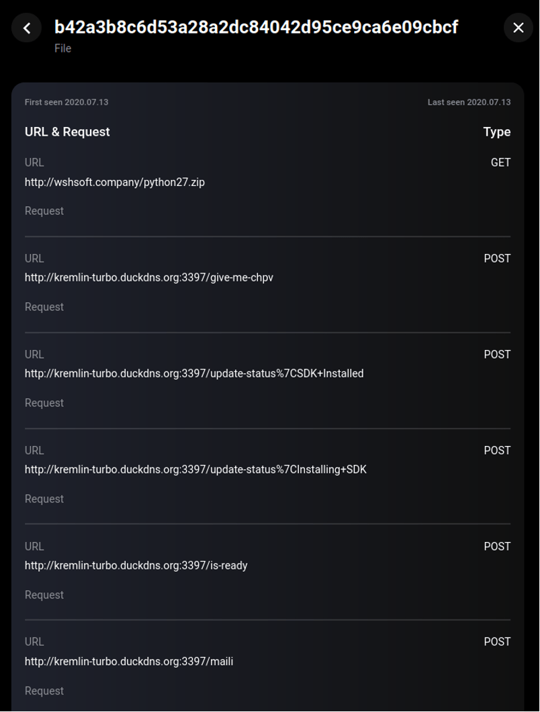Expand Request under the maili URL
The width and height of the screenshot is (540, 712).
tap(44, 691)
